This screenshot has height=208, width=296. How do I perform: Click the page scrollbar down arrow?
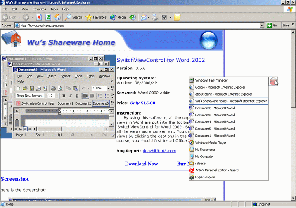[x=293, y=198]
